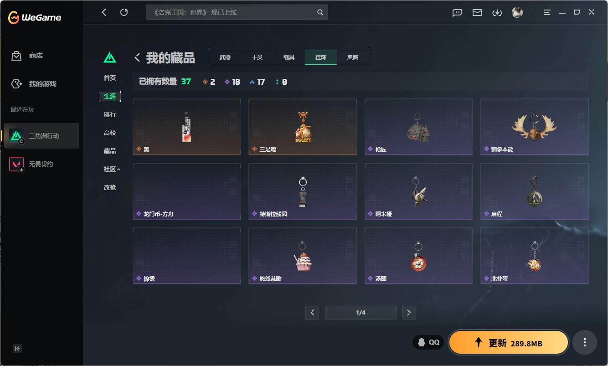The image size is (608, 366).
Task: Open the top-right list menu icon
Action: click(547, 13)
